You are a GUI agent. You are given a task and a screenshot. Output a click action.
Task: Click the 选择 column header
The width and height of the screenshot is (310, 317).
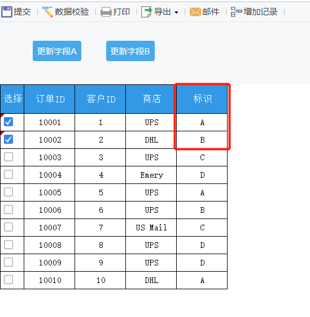12,99
